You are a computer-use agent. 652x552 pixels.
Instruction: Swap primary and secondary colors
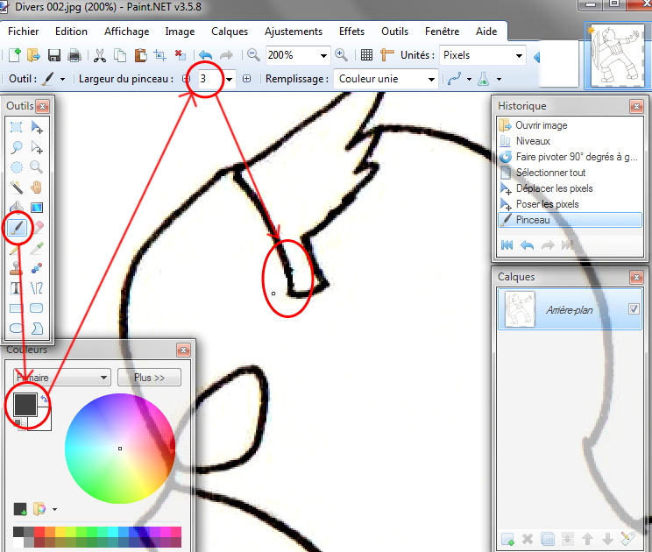pyautogui.click(x=44, y=400)
